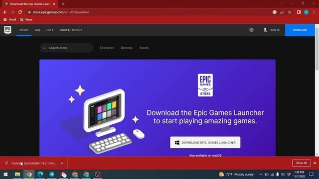Click the share page icon in address bar

282,12
